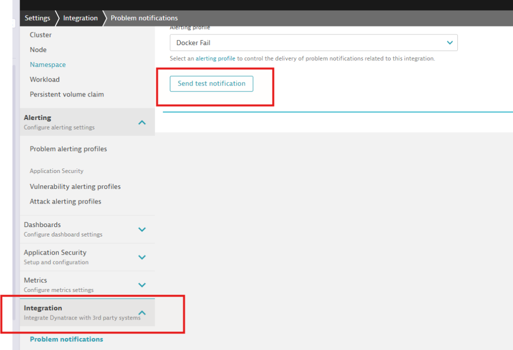Open Attack alerting profiles page
513x350 pixels.
tap(65, 201)
